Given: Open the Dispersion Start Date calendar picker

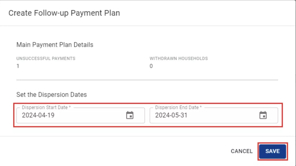Looking at the screenshot, I should [130, 115].
